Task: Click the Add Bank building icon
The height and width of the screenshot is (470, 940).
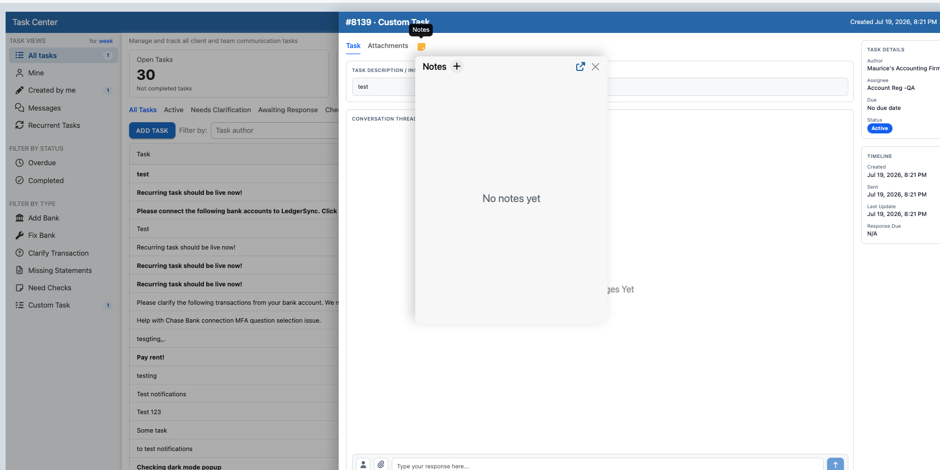Action: pyautogui.click(x=20, y=218)
